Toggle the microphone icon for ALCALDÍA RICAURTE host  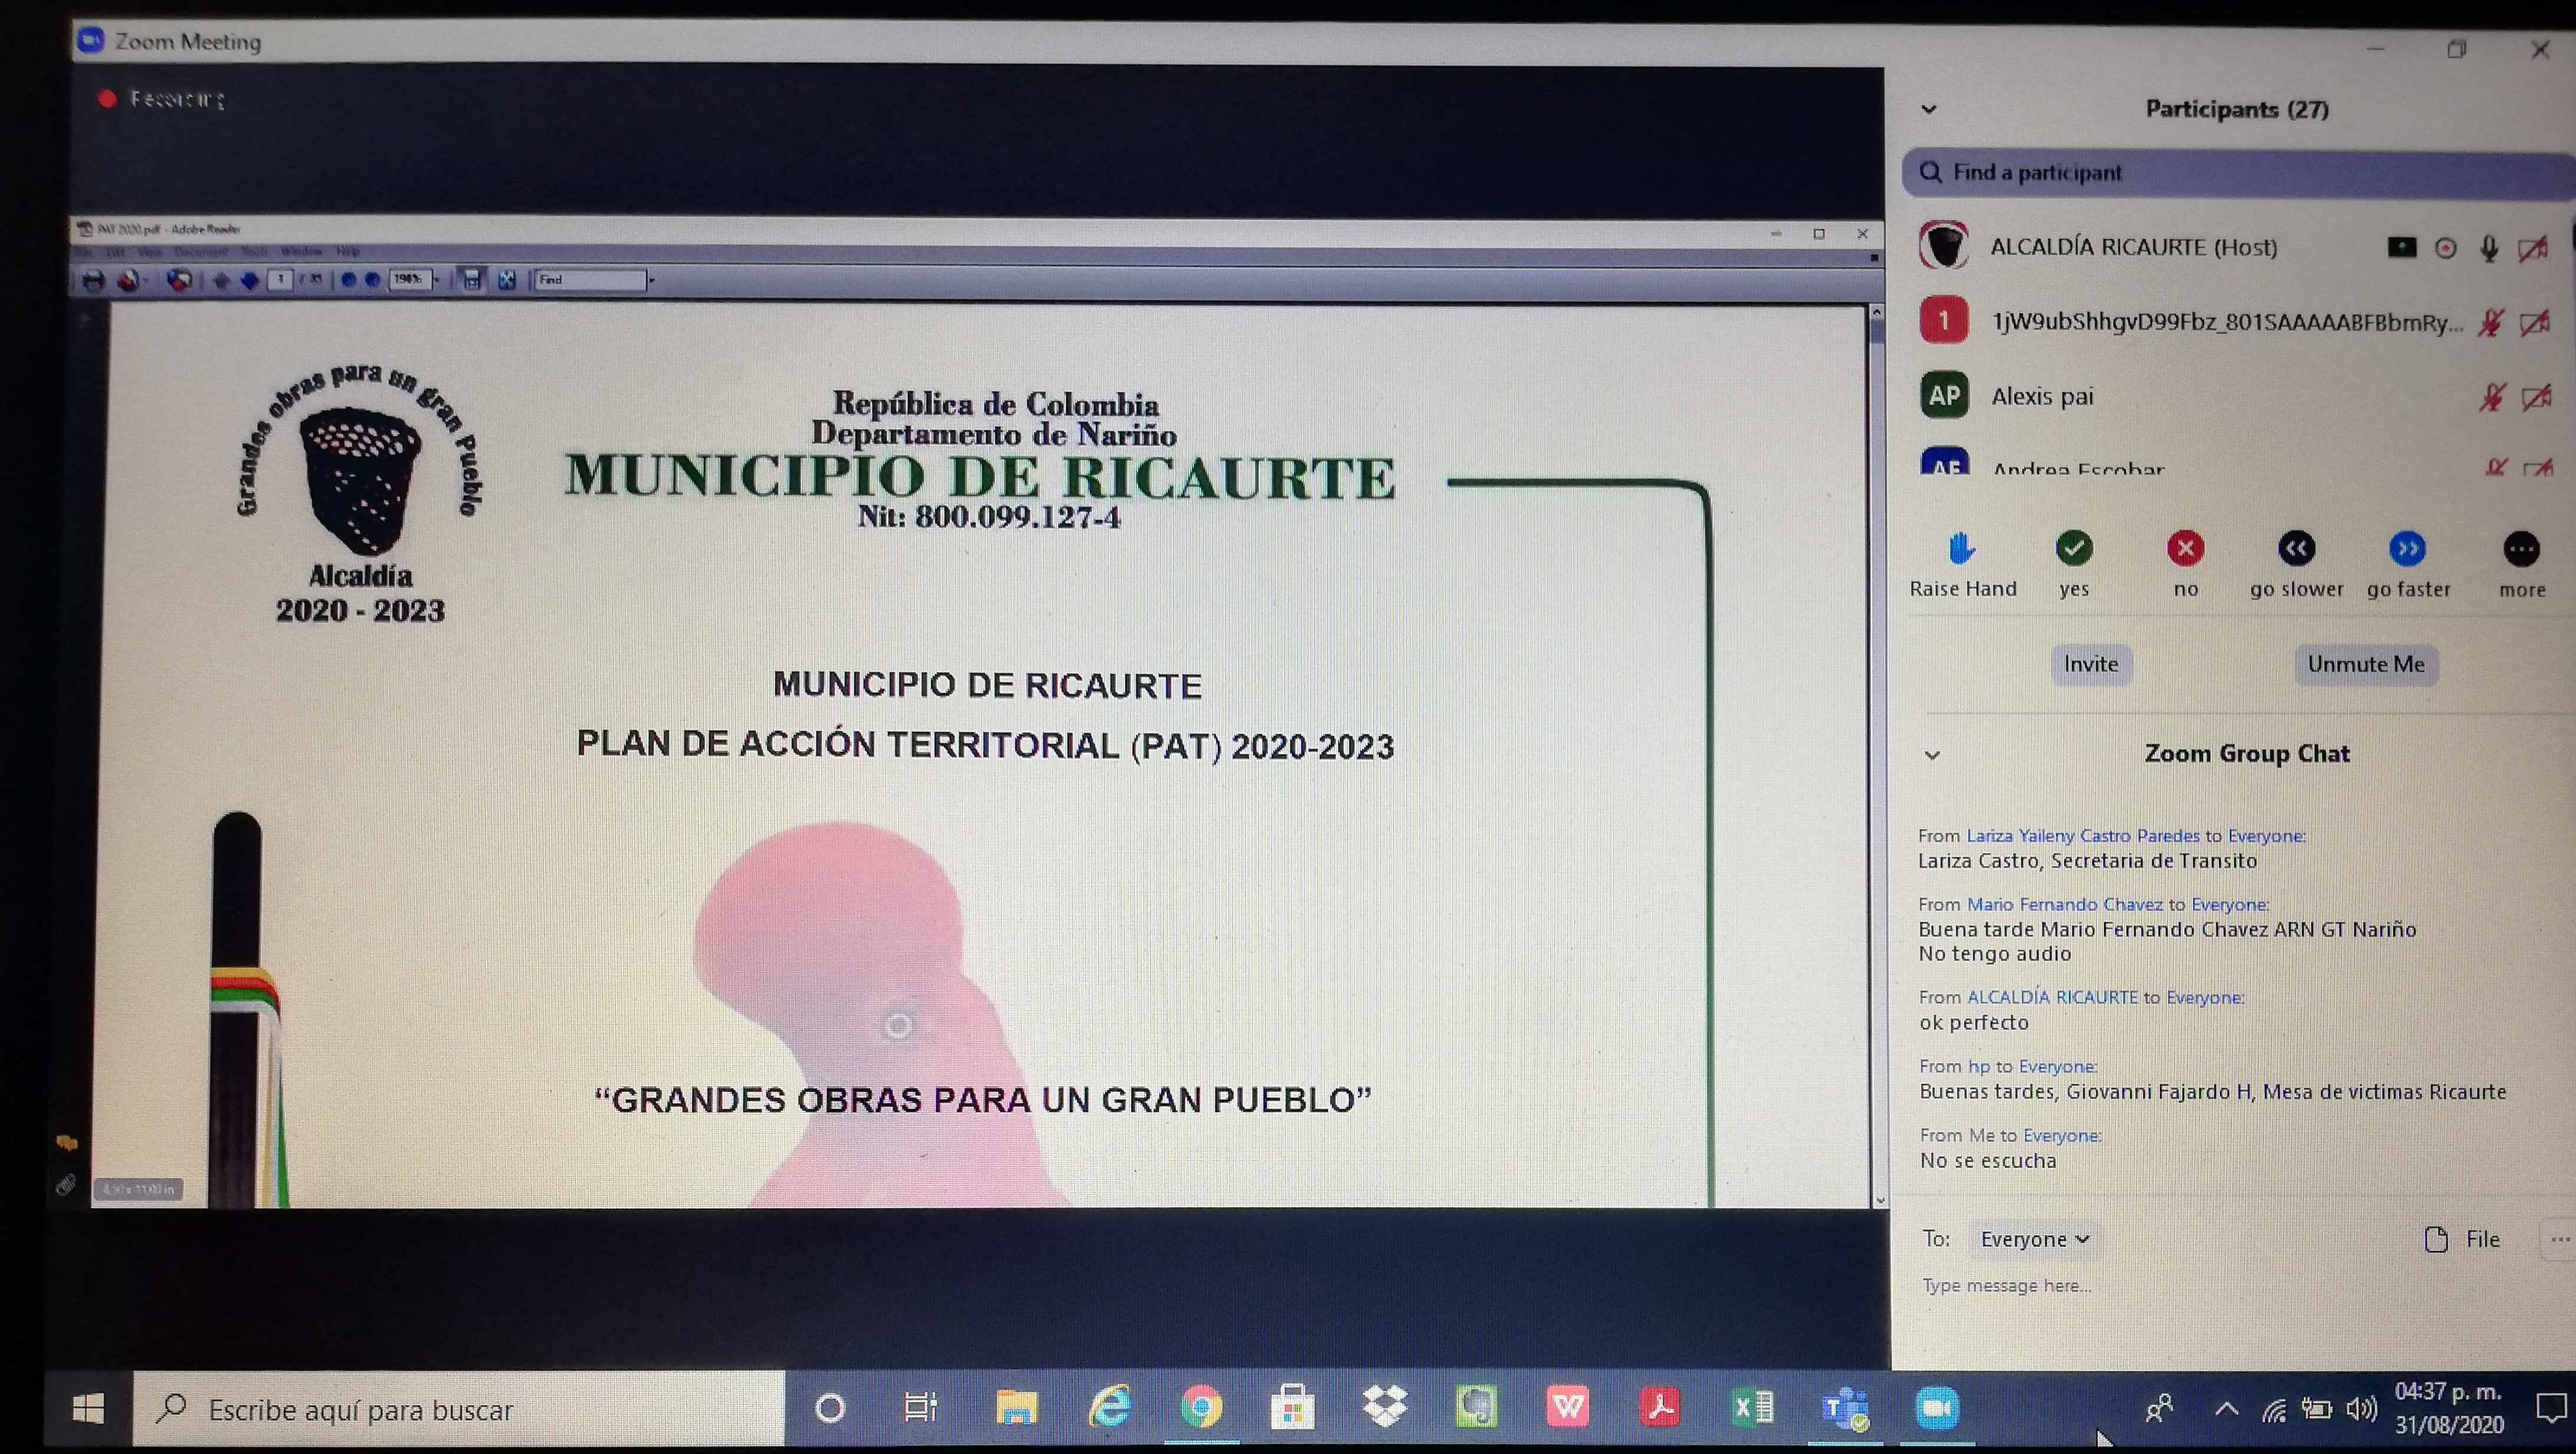pos(2489,248)
